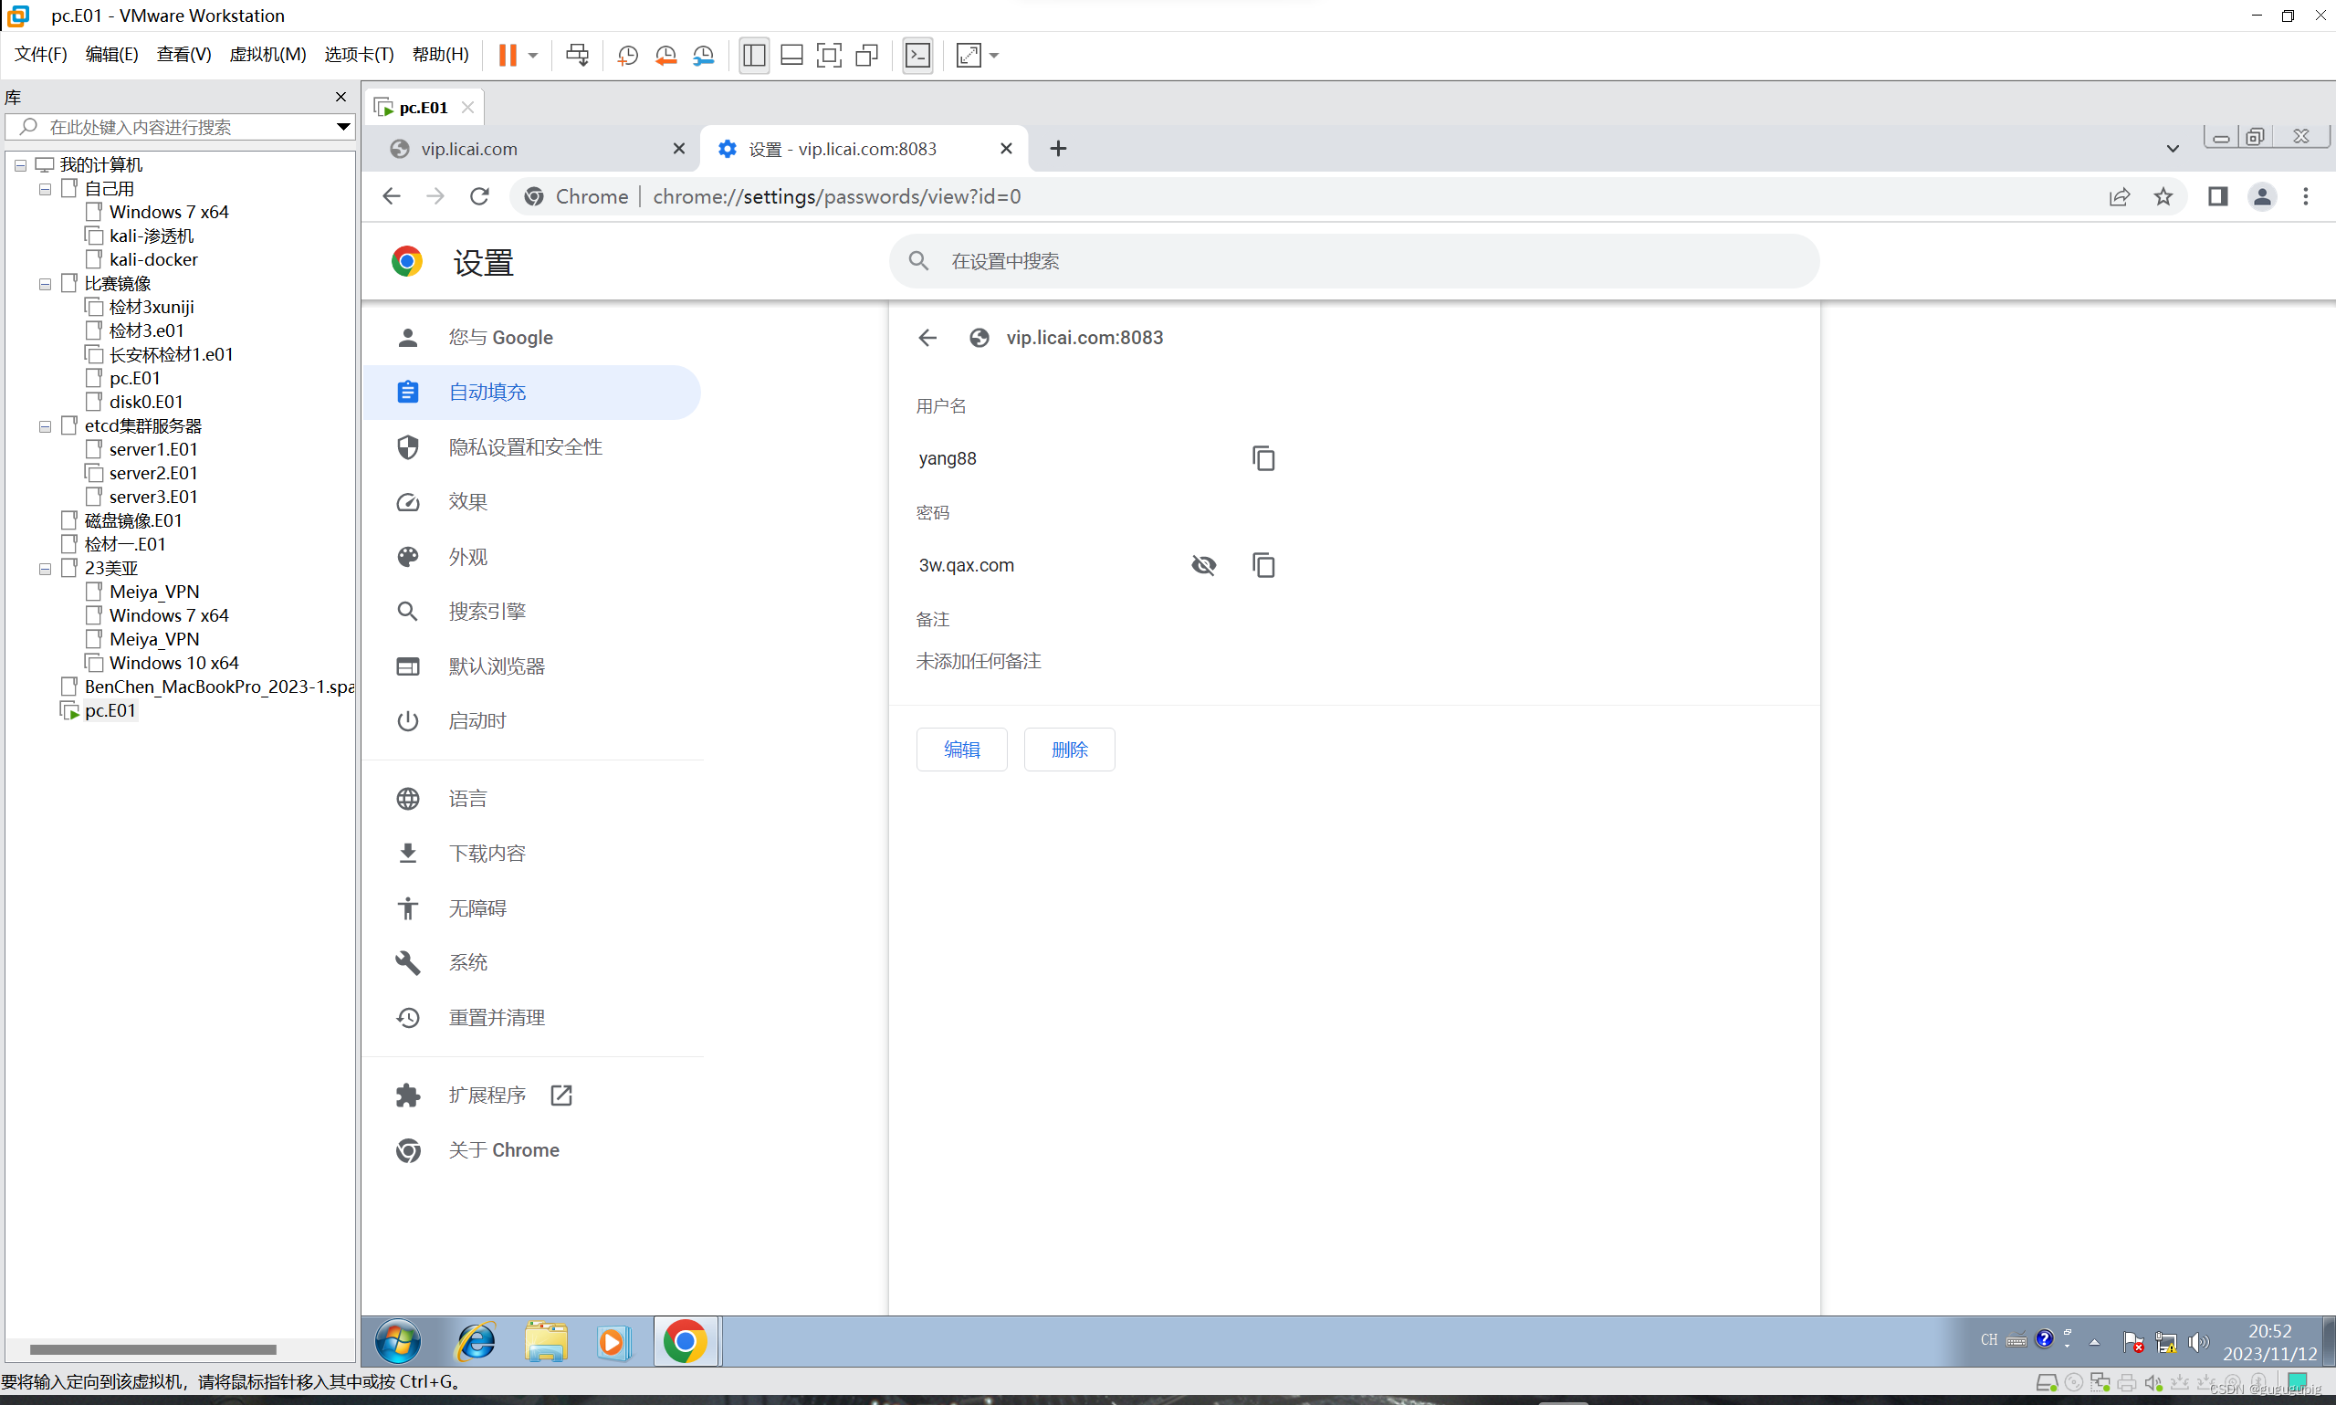2336x1405 pixels.
Task: Open Chrome three-dot menu
Action: pyautogui.click(x=2305, y=197)
